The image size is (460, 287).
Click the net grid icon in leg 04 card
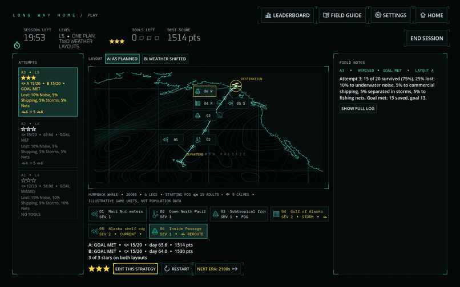tap(276, 214)
